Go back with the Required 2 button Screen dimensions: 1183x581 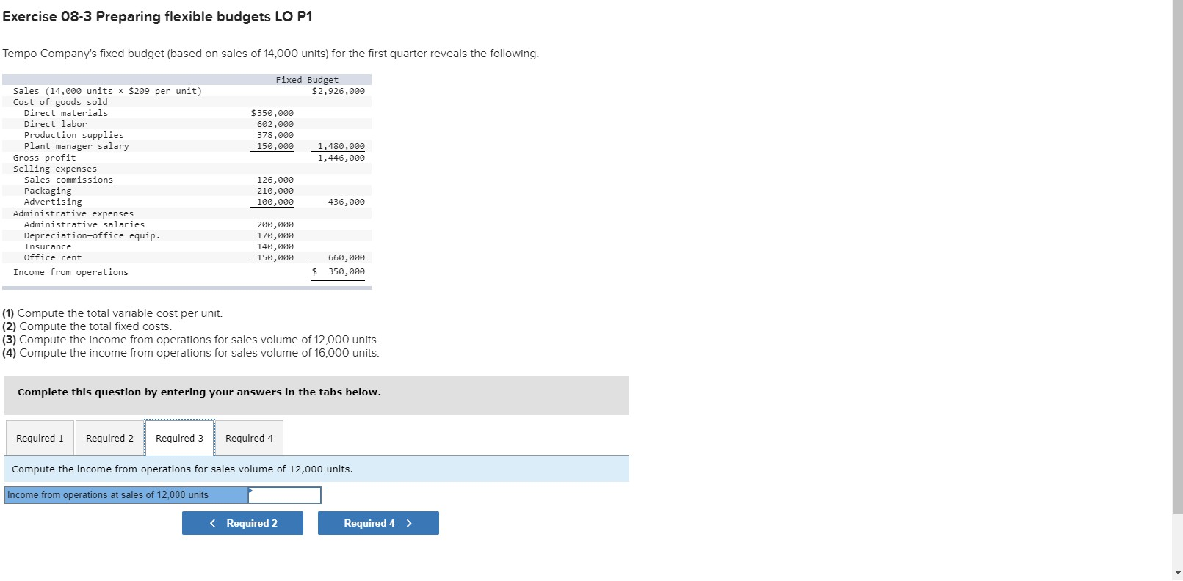[x=242, y=523]
